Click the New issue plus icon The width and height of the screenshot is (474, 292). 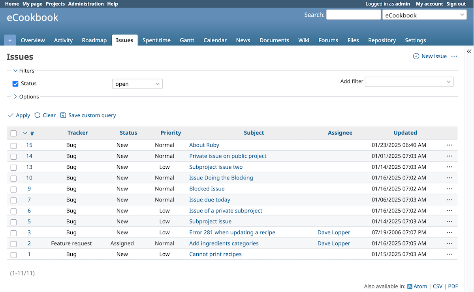click(416, 56)
